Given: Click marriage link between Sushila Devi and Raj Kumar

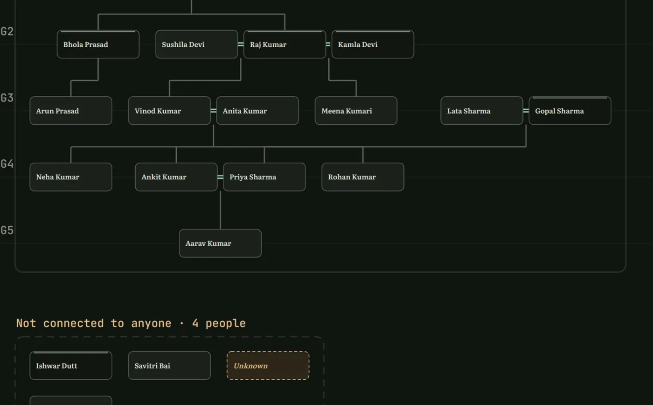Looking at the screenshot, I should click(241, 44).
